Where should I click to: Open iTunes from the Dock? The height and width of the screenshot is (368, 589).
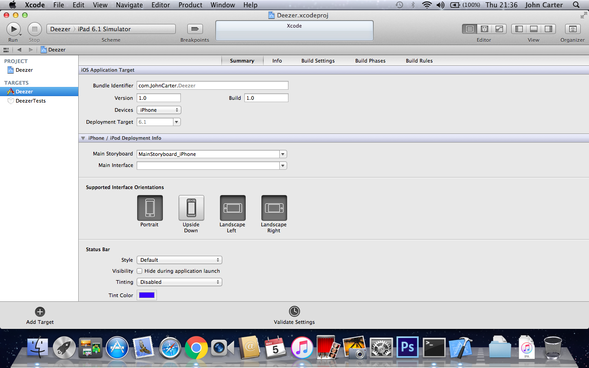pyautogui.click(x=302, y=347)
